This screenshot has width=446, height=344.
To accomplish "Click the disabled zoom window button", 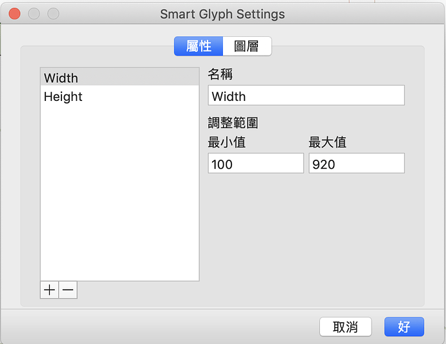I will point(53,14).
